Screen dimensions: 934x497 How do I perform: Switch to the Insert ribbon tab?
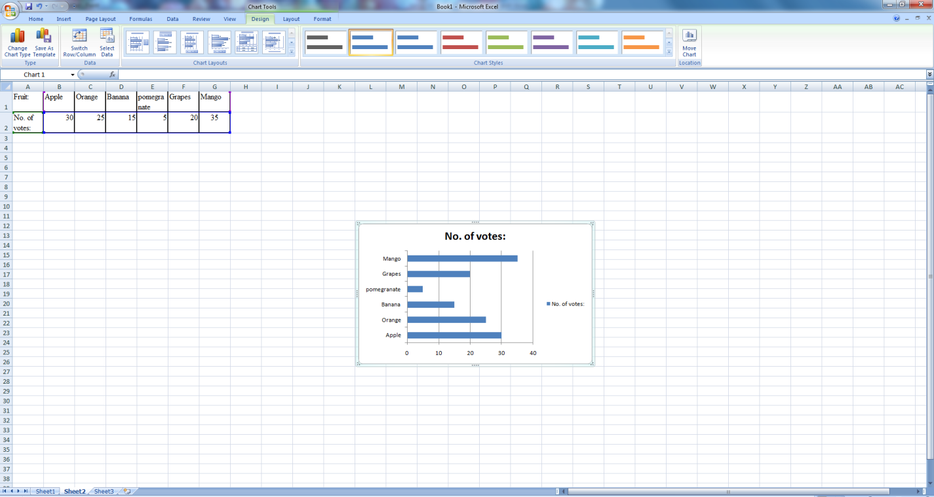[64, 19]
